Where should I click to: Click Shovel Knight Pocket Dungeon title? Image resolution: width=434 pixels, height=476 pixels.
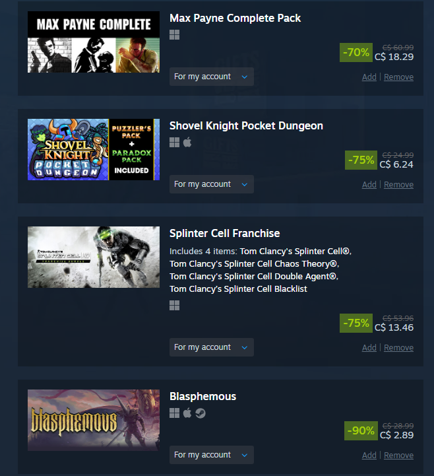[x=246, y=125]
